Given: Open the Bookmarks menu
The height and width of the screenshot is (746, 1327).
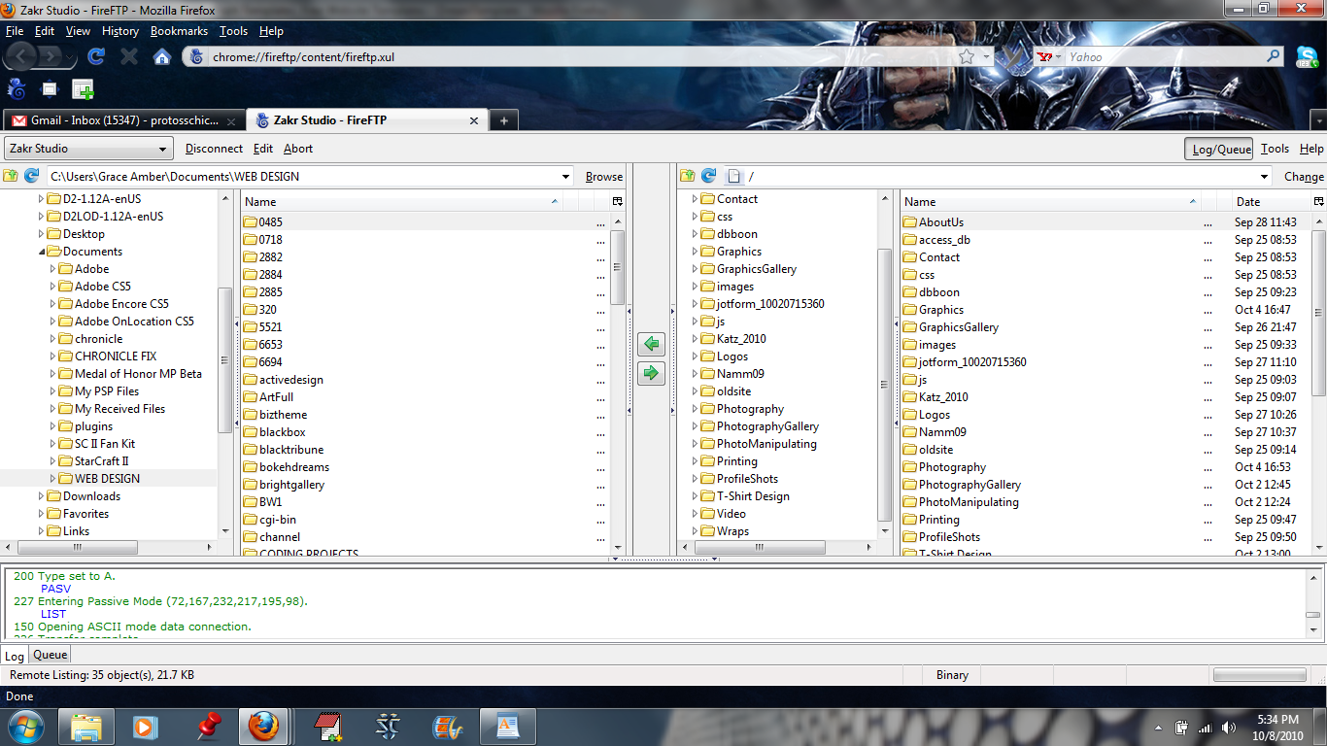Looking at the screenshot, I should click(179, 31).
